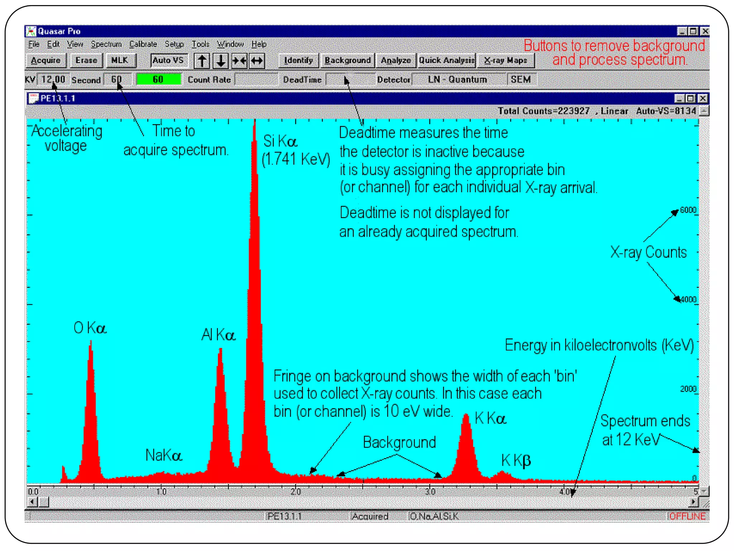Click the X-ray Maps button
Image resolution: width=734 pixels, height=551 pixels.
point(505,60)
